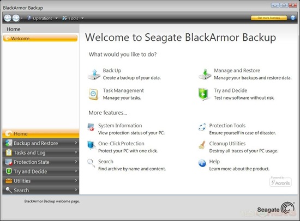The image size is (300, 221).
Task: Select the Protection State sidebar tab
Action: [x=41, y=162]
